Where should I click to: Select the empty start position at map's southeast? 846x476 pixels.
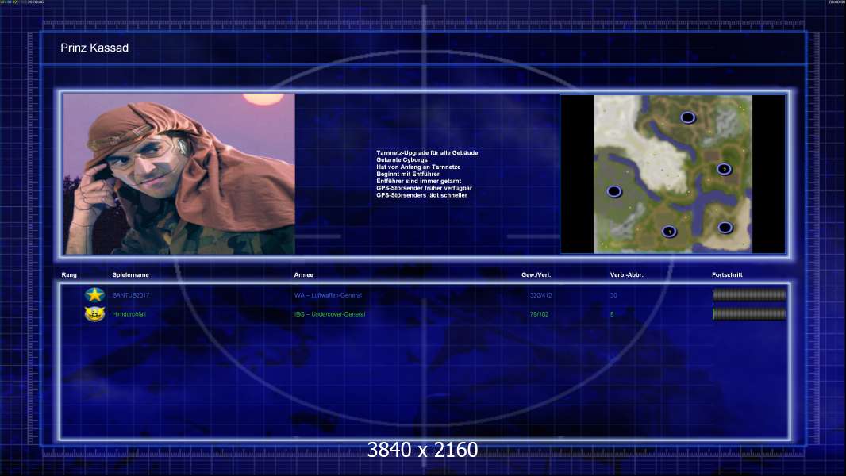(x=725, y=228)
